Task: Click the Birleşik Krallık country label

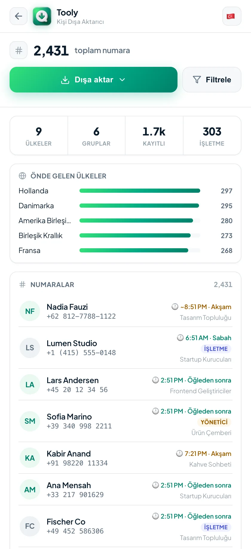Action: coord(41,235)
